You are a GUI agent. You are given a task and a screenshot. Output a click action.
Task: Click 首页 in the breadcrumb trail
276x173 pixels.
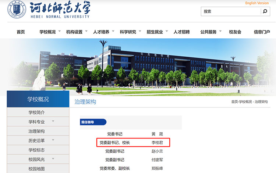[x=234, y=102]
